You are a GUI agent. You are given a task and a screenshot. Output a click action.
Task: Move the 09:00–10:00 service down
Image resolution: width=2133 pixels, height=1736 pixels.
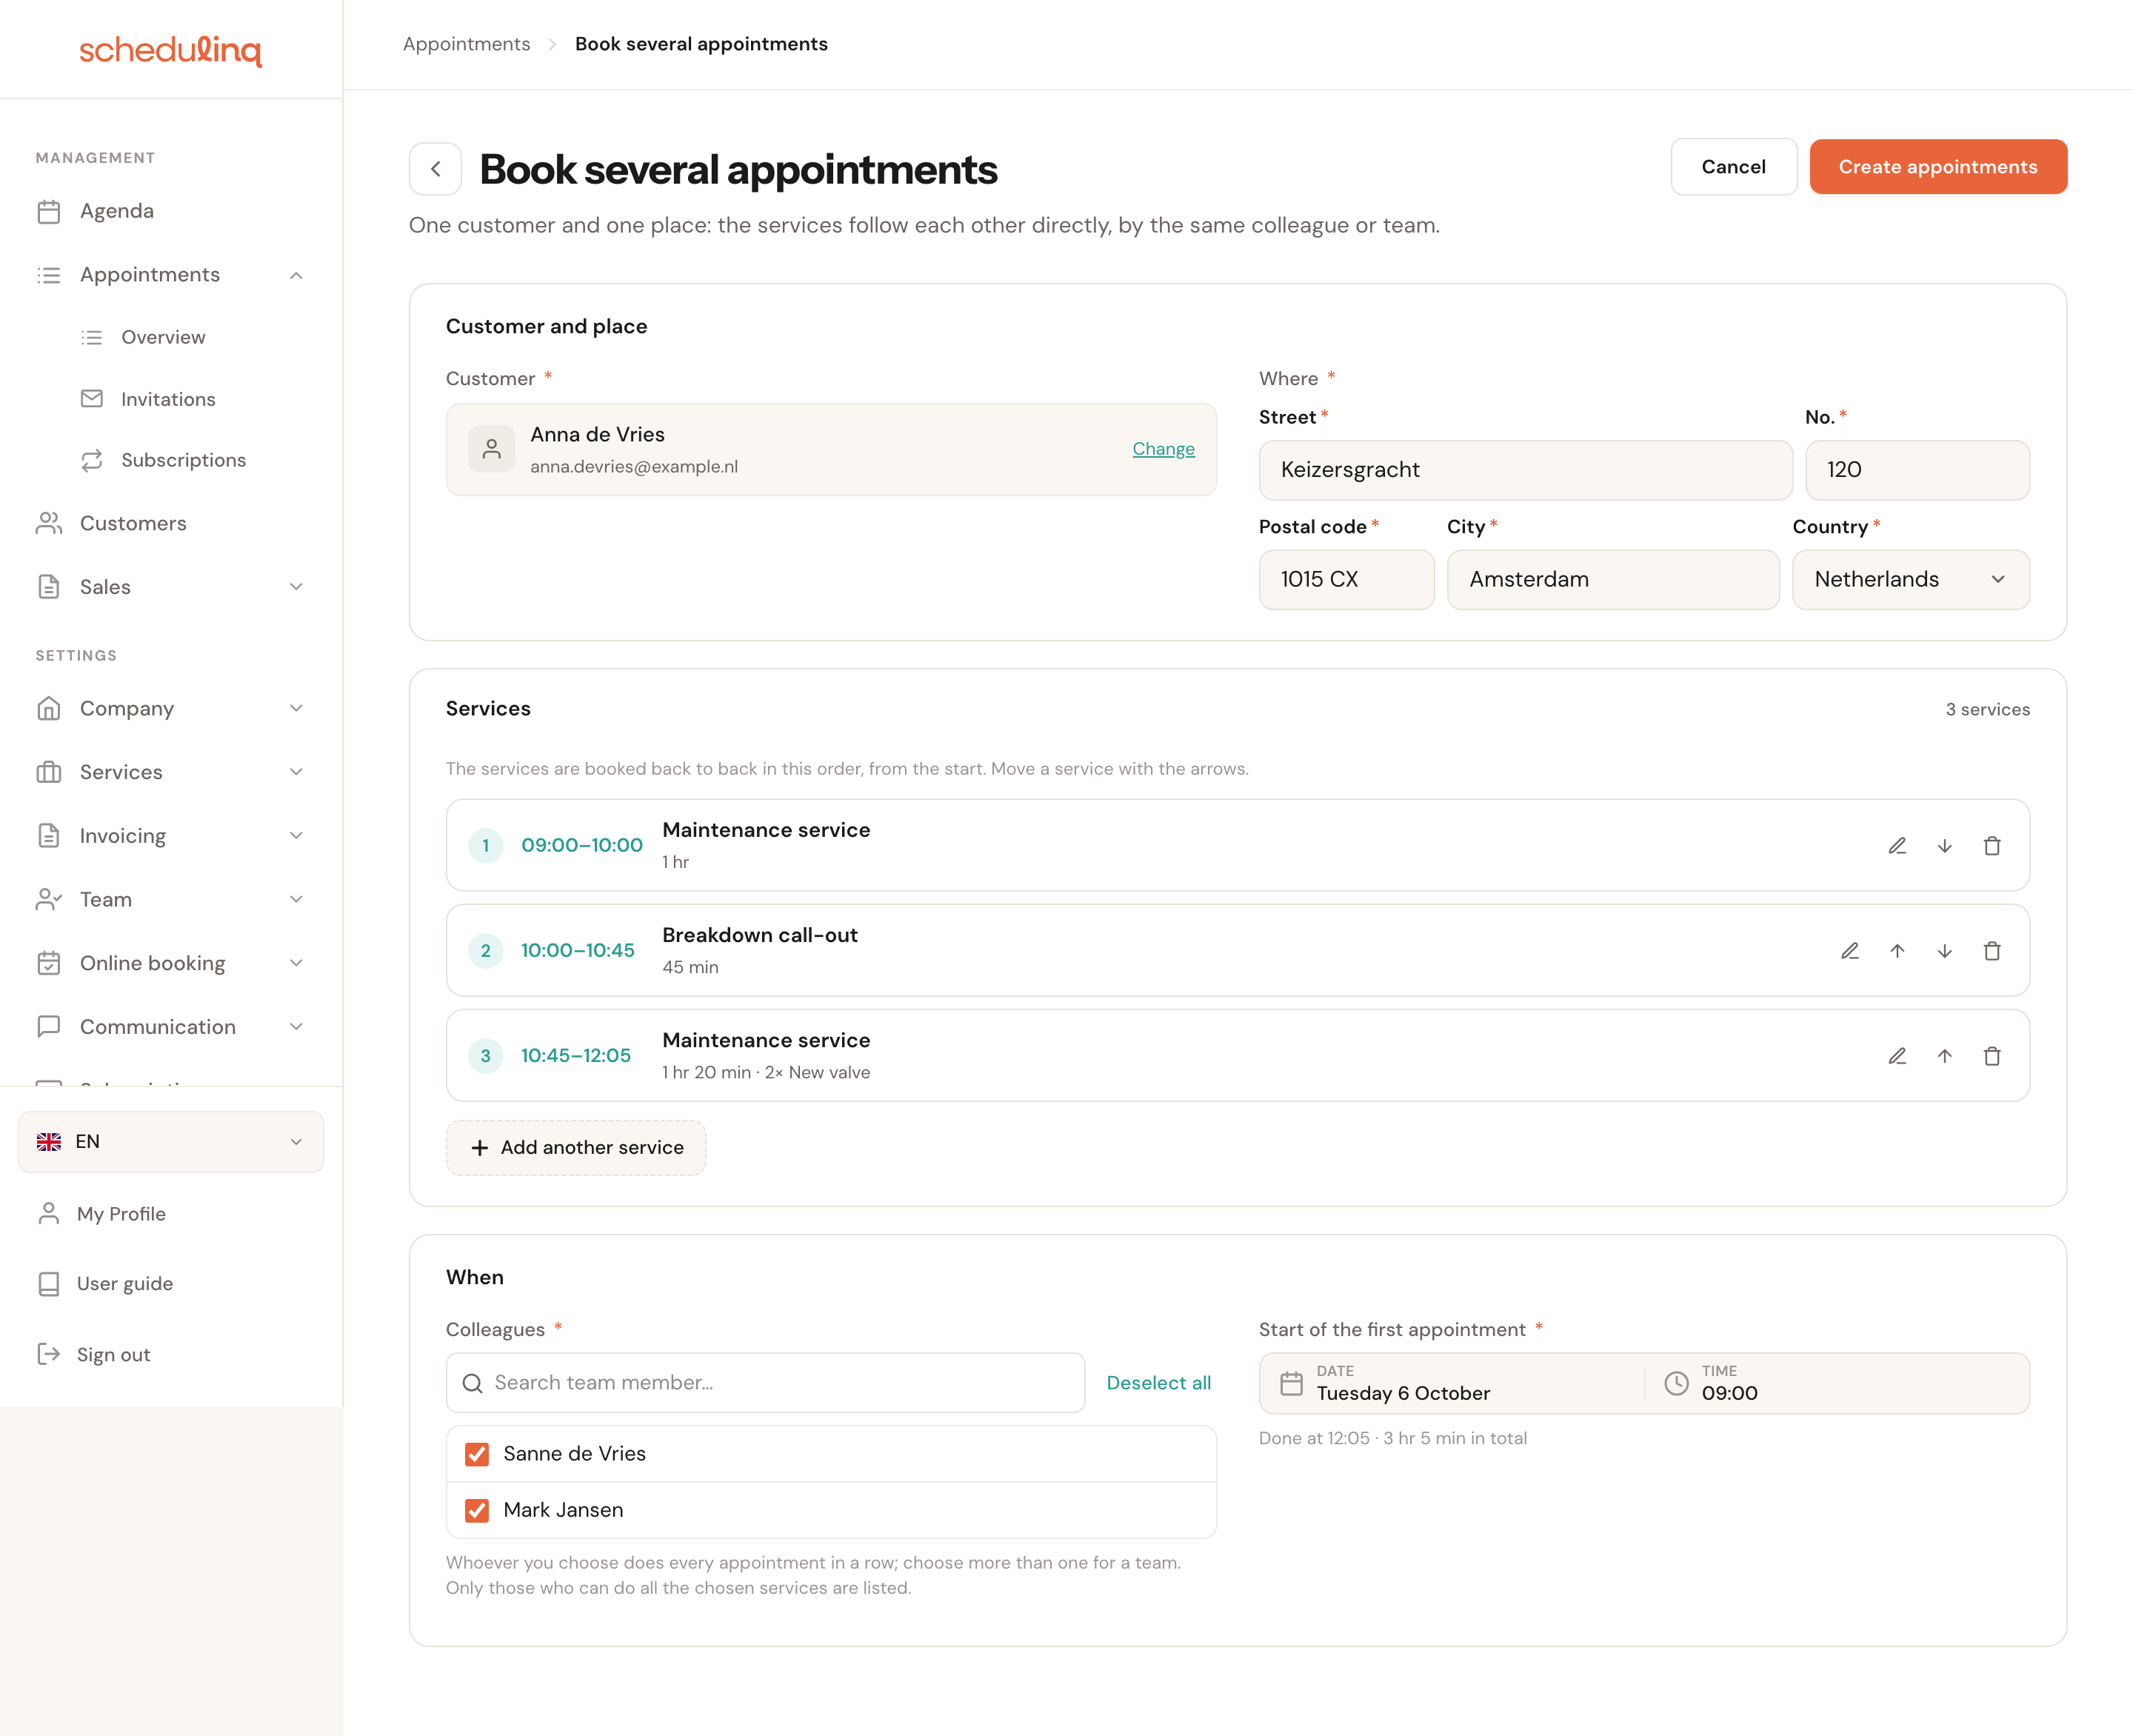[1944, 846]
